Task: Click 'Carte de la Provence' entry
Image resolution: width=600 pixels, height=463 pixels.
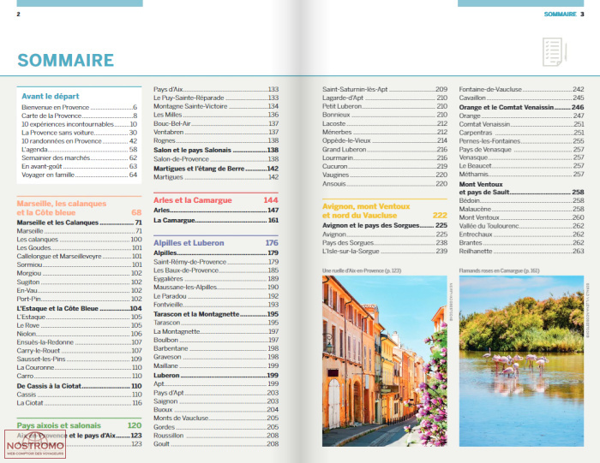Action: pyautogui.click(x=79, y=116)
